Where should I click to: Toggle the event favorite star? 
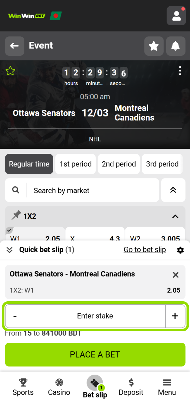(10, 71)
